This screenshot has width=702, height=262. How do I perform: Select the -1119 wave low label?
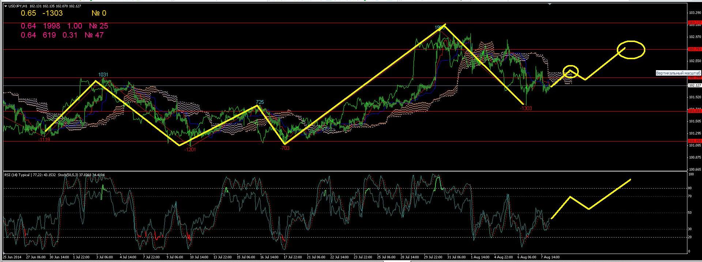(x=44, y=140)
